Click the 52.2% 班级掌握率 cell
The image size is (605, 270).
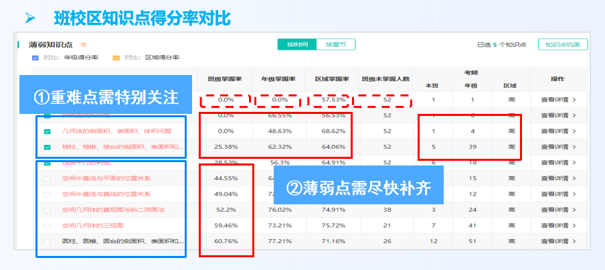pos(226,210)
